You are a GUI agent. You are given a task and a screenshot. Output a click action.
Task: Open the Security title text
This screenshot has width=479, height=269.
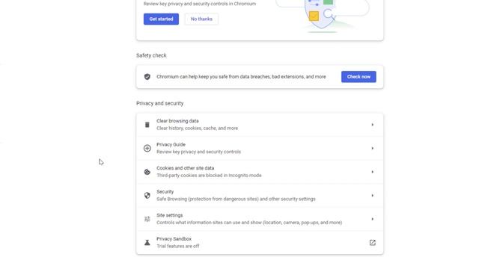(165, 192)
